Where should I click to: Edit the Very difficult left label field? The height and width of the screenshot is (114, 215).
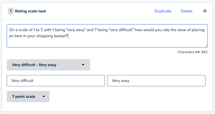[56, 81]
